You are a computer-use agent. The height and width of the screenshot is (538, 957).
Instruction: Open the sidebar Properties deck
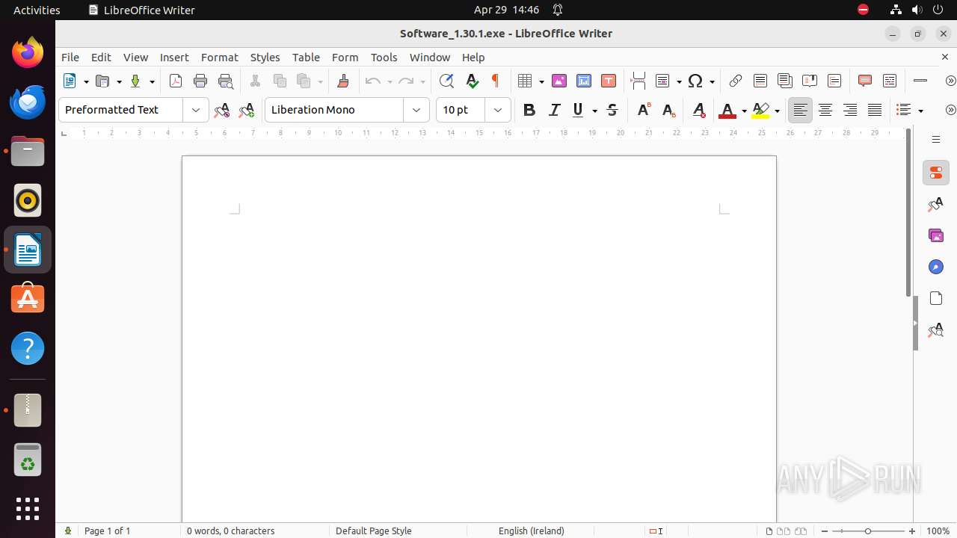(936, 173)
